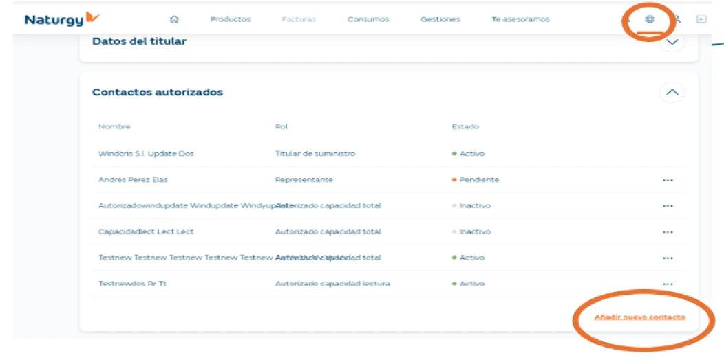Open the Te asesoramos menu
The image size is (724, 364).
pos(520,19)
